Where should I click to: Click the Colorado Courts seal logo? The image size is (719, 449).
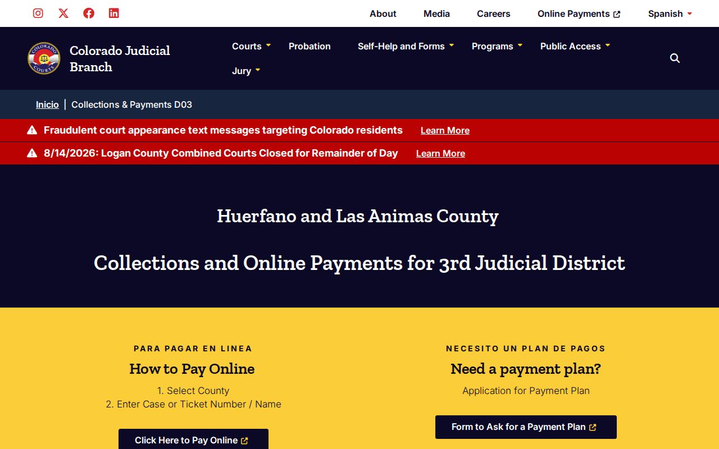coord(44,58)
